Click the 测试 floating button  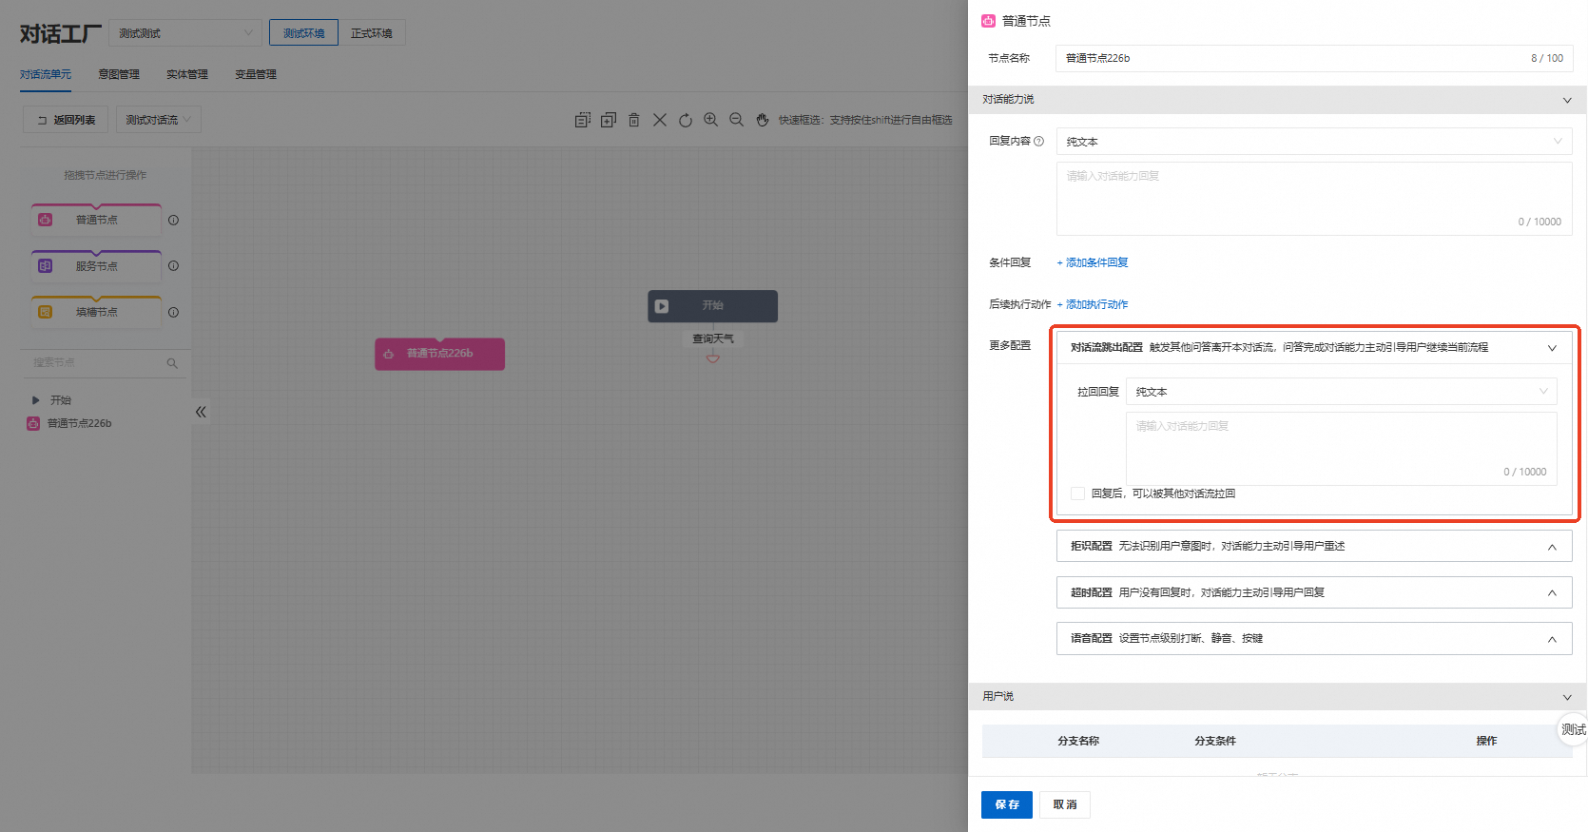[1573, 729]
